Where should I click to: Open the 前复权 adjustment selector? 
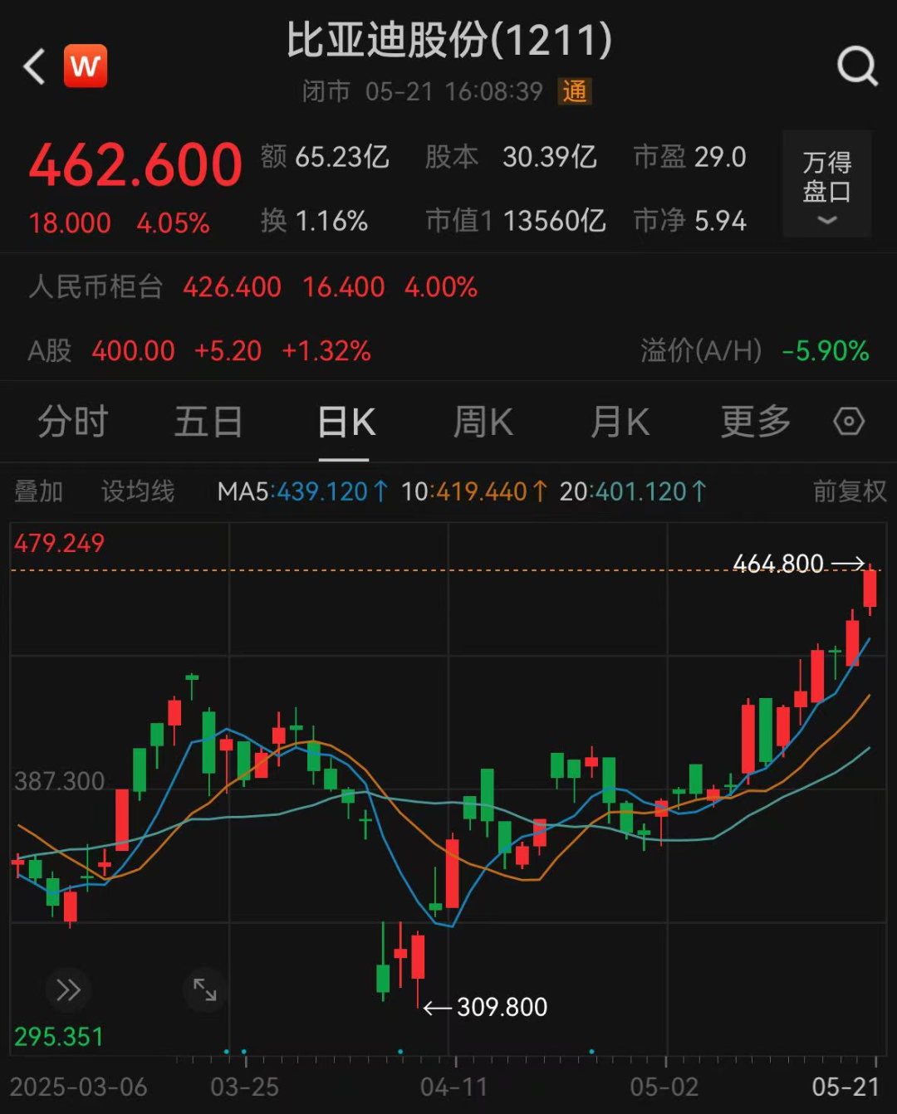pyautogui.click(x=850, y=491)
